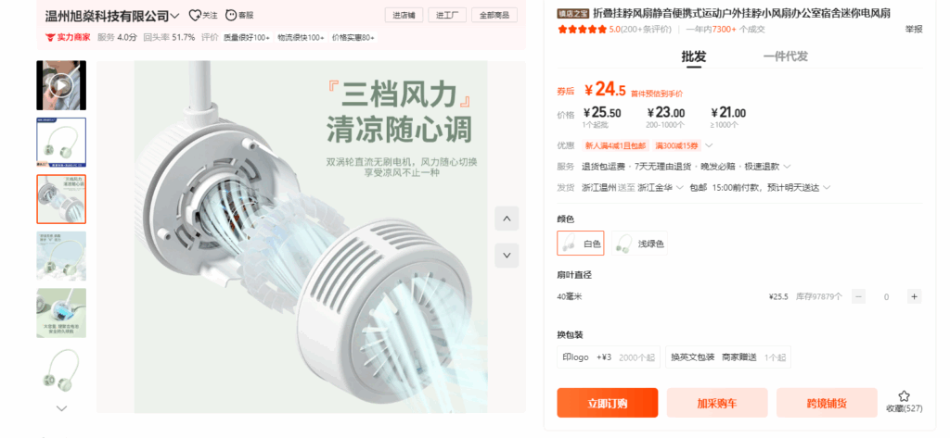The height and width of the screenshot is (438, 950).
Task: Increase quantity with plus button
Action: [914, 296]
